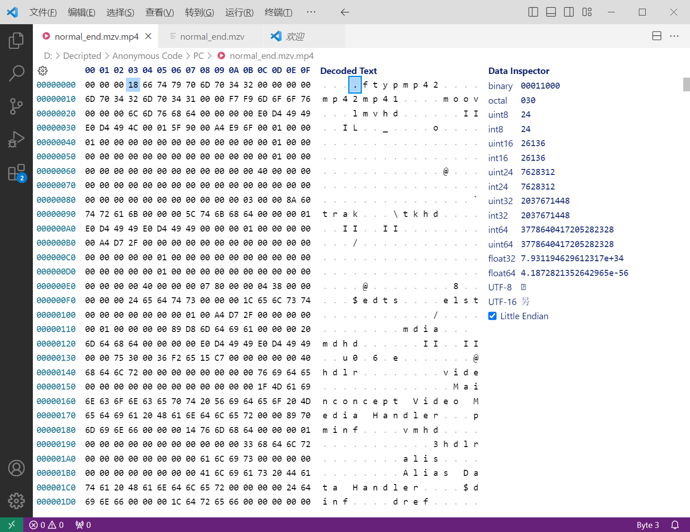The height and width of the screenshot is (532, 690).
Task: Open hex editor settings gear icon
Action: [42, 71]
